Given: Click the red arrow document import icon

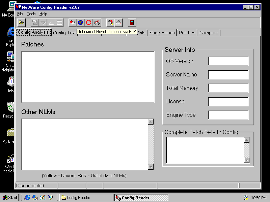Looking at the screenshot, I should (73, 23).
